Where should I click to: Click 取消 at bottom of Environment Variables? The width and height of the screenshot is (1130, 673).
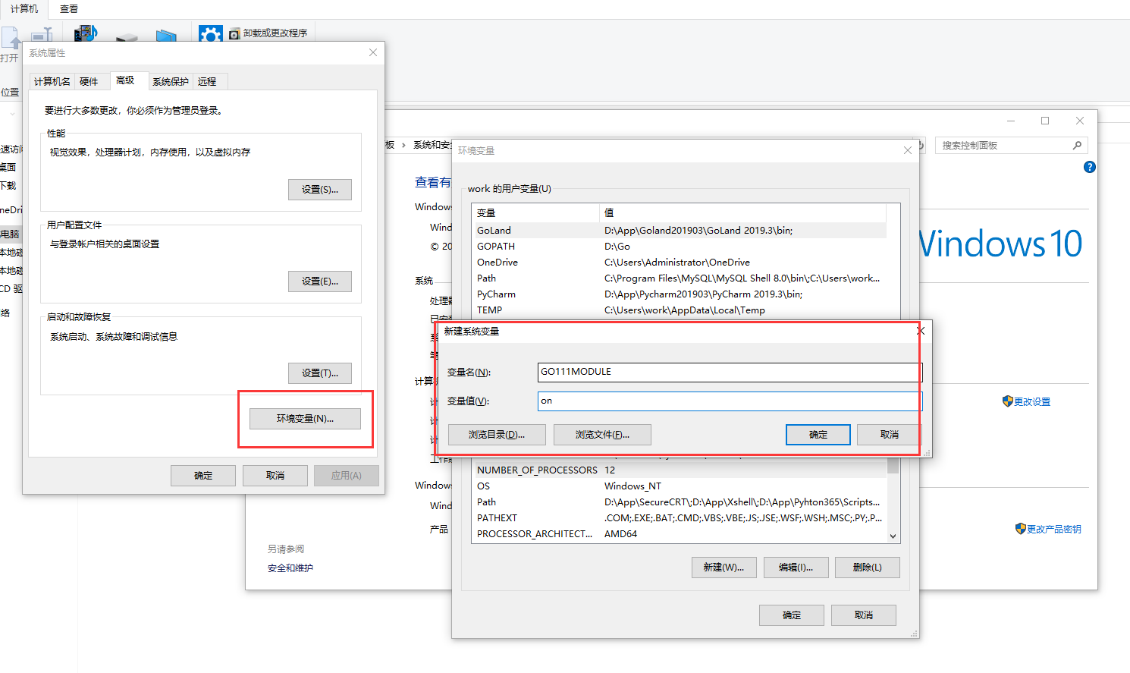coord(864,615)
